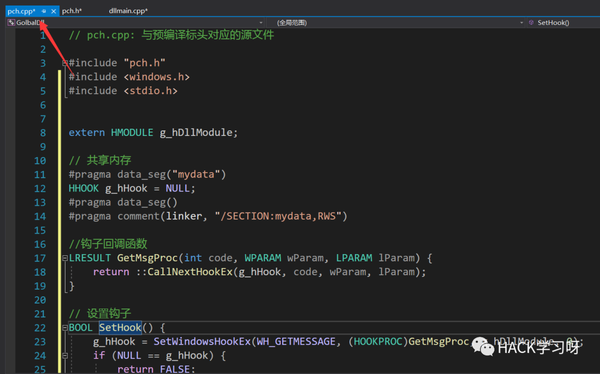The width and height of the screenshot is (600, 374).
Task: Click the 共享内存 comment on line 10
Action: (100, 160)
